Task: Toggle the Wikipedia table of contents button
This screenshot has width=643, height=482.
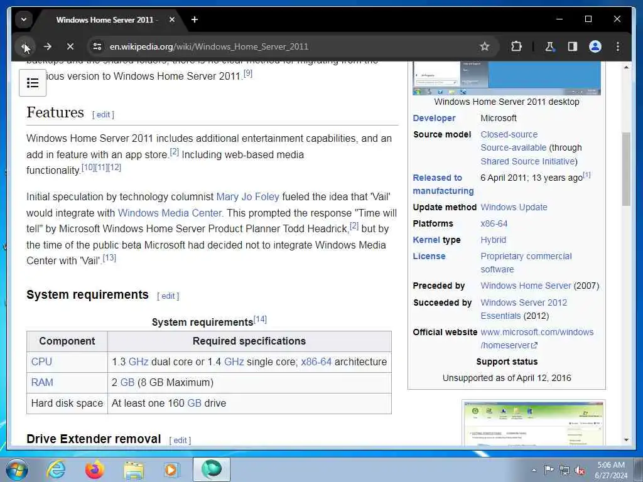Action: point(33,83)
